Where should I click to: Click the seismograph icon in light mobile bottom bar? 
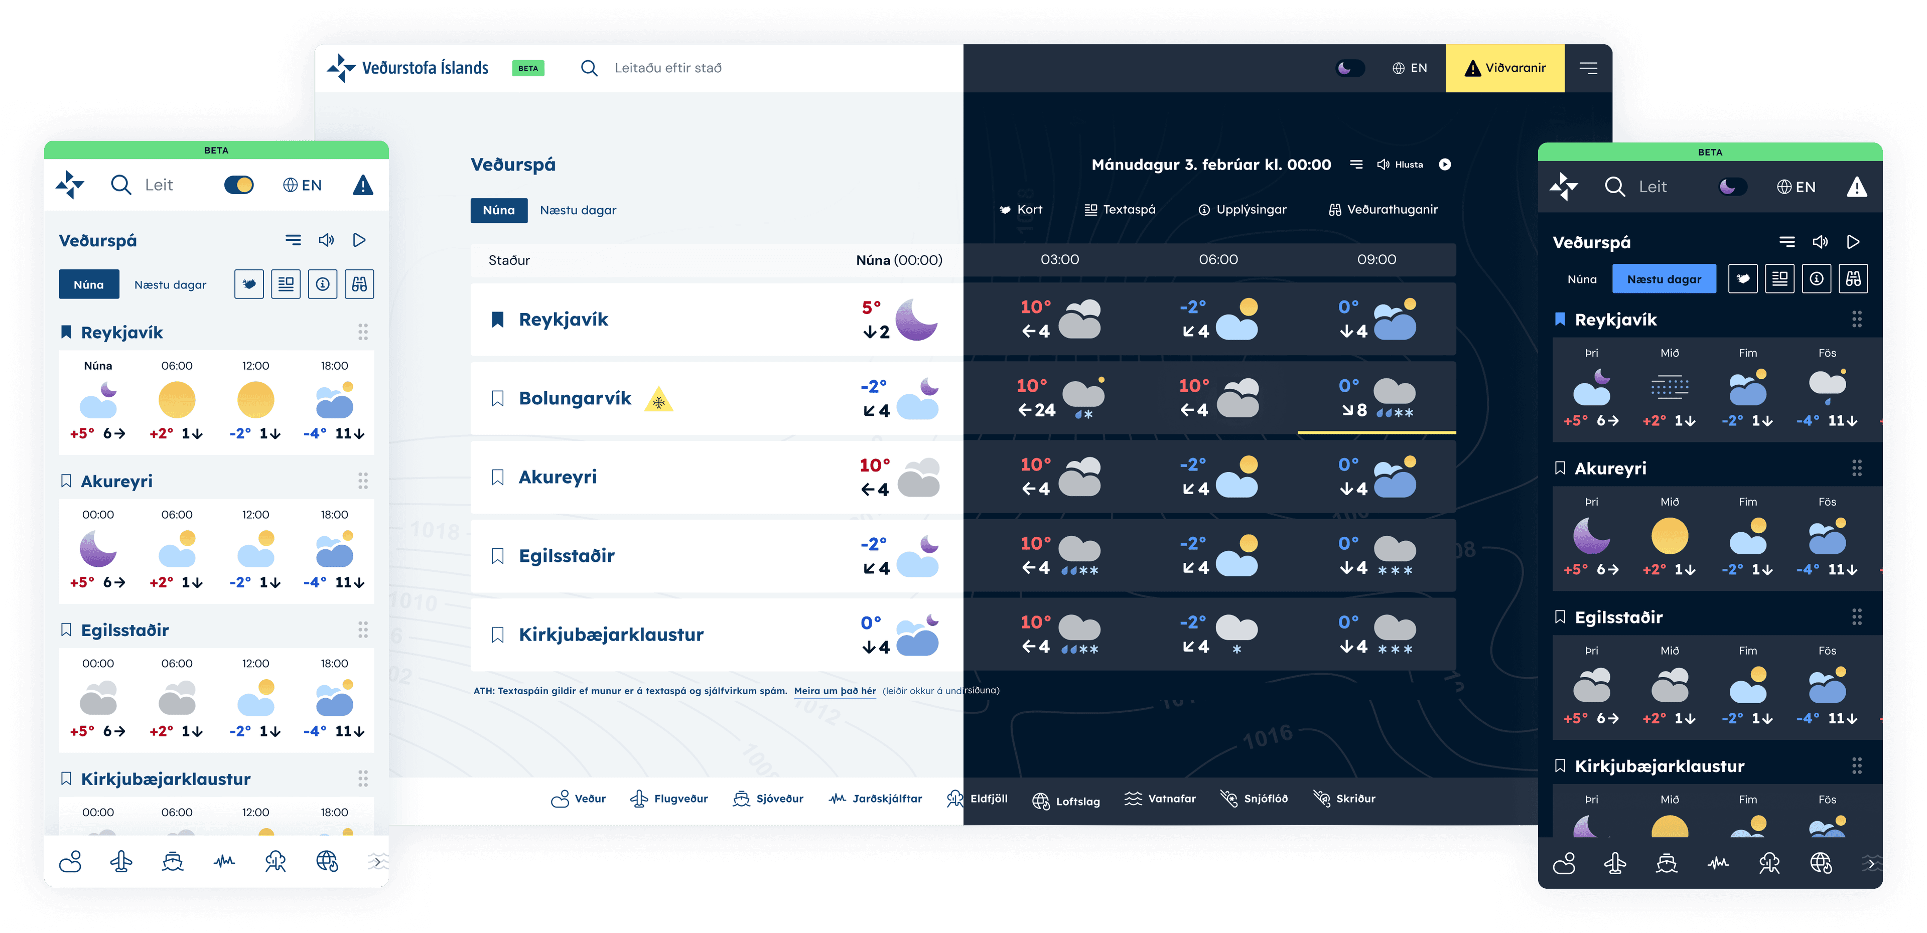point(224,862)
